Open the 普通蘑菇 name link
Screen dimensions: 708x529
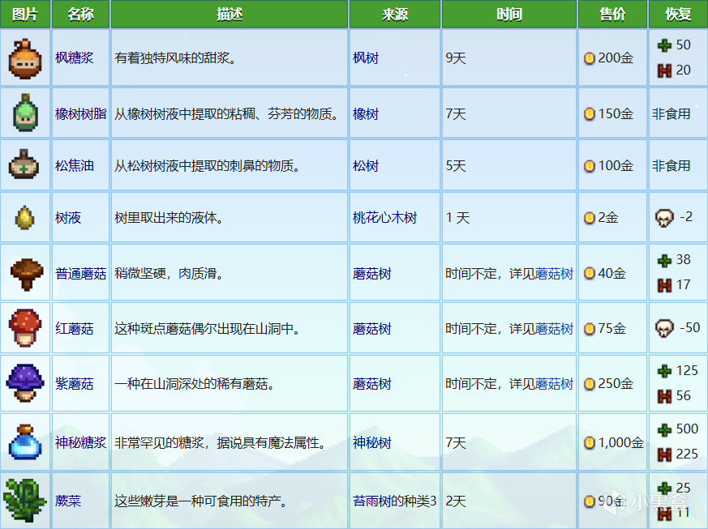click(81, 273)
